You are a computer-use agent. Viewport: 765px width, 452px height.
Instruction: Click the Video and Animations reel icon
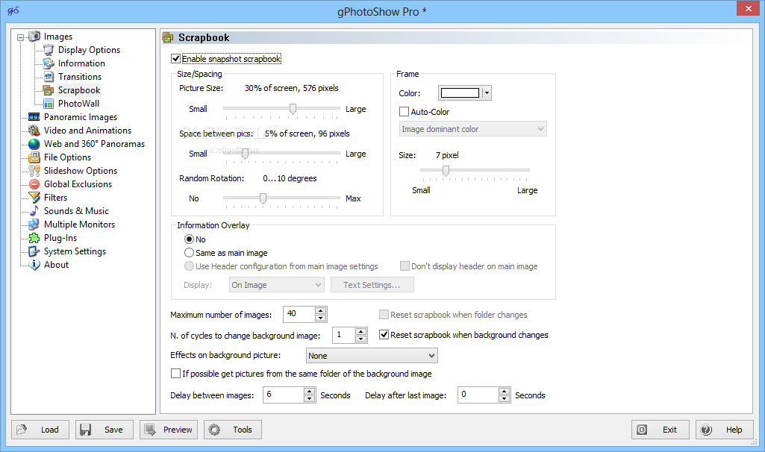pyautogui.click(x=34, y=131)
